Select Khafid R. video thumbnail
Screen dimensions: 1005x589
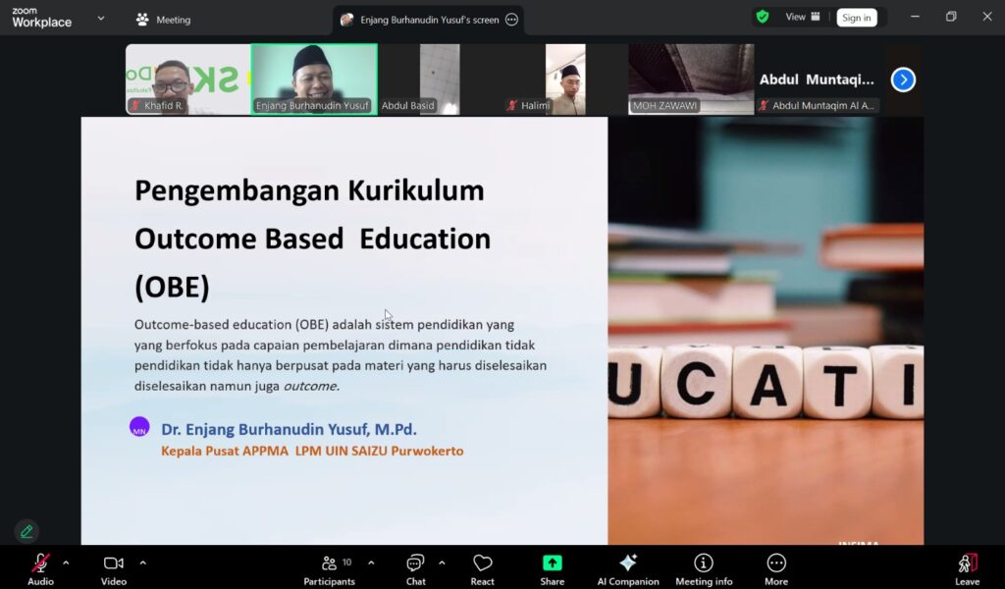187,79
